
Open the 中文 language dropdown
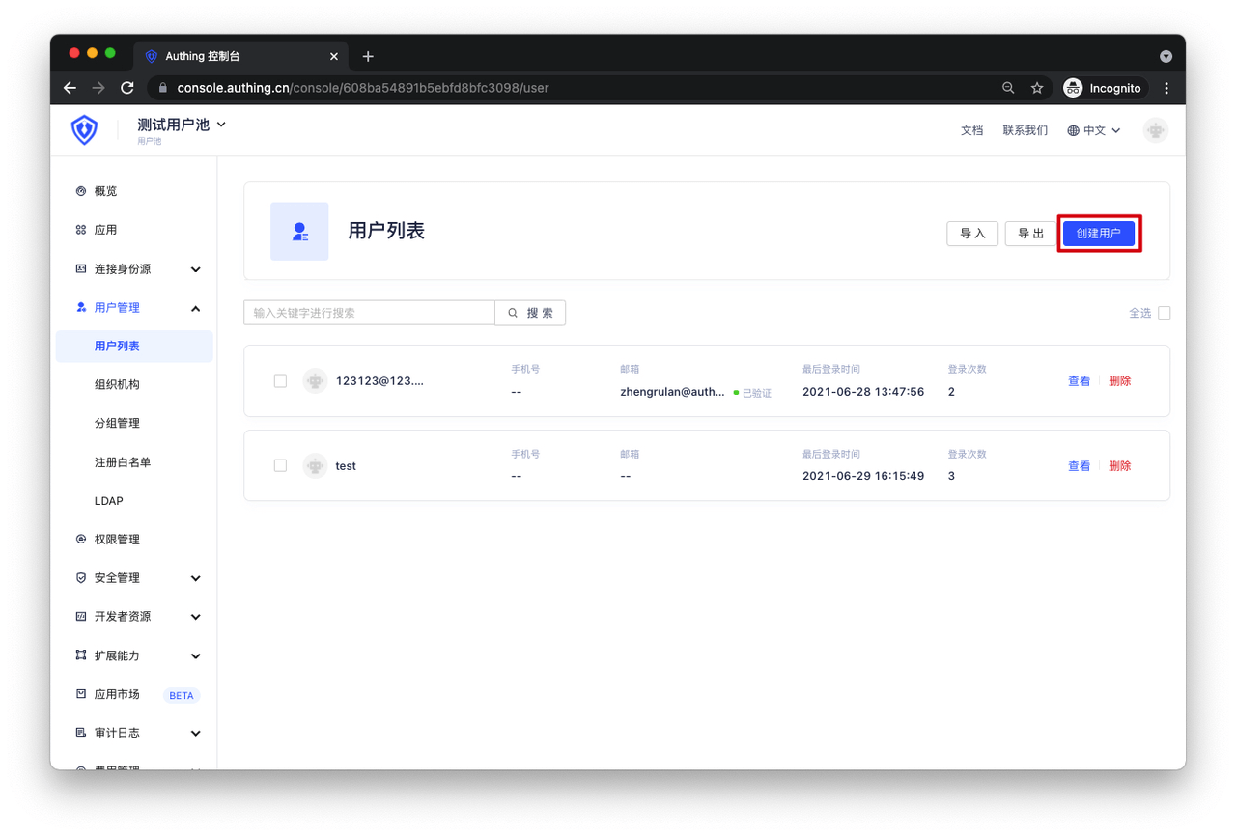(1094, 130)
